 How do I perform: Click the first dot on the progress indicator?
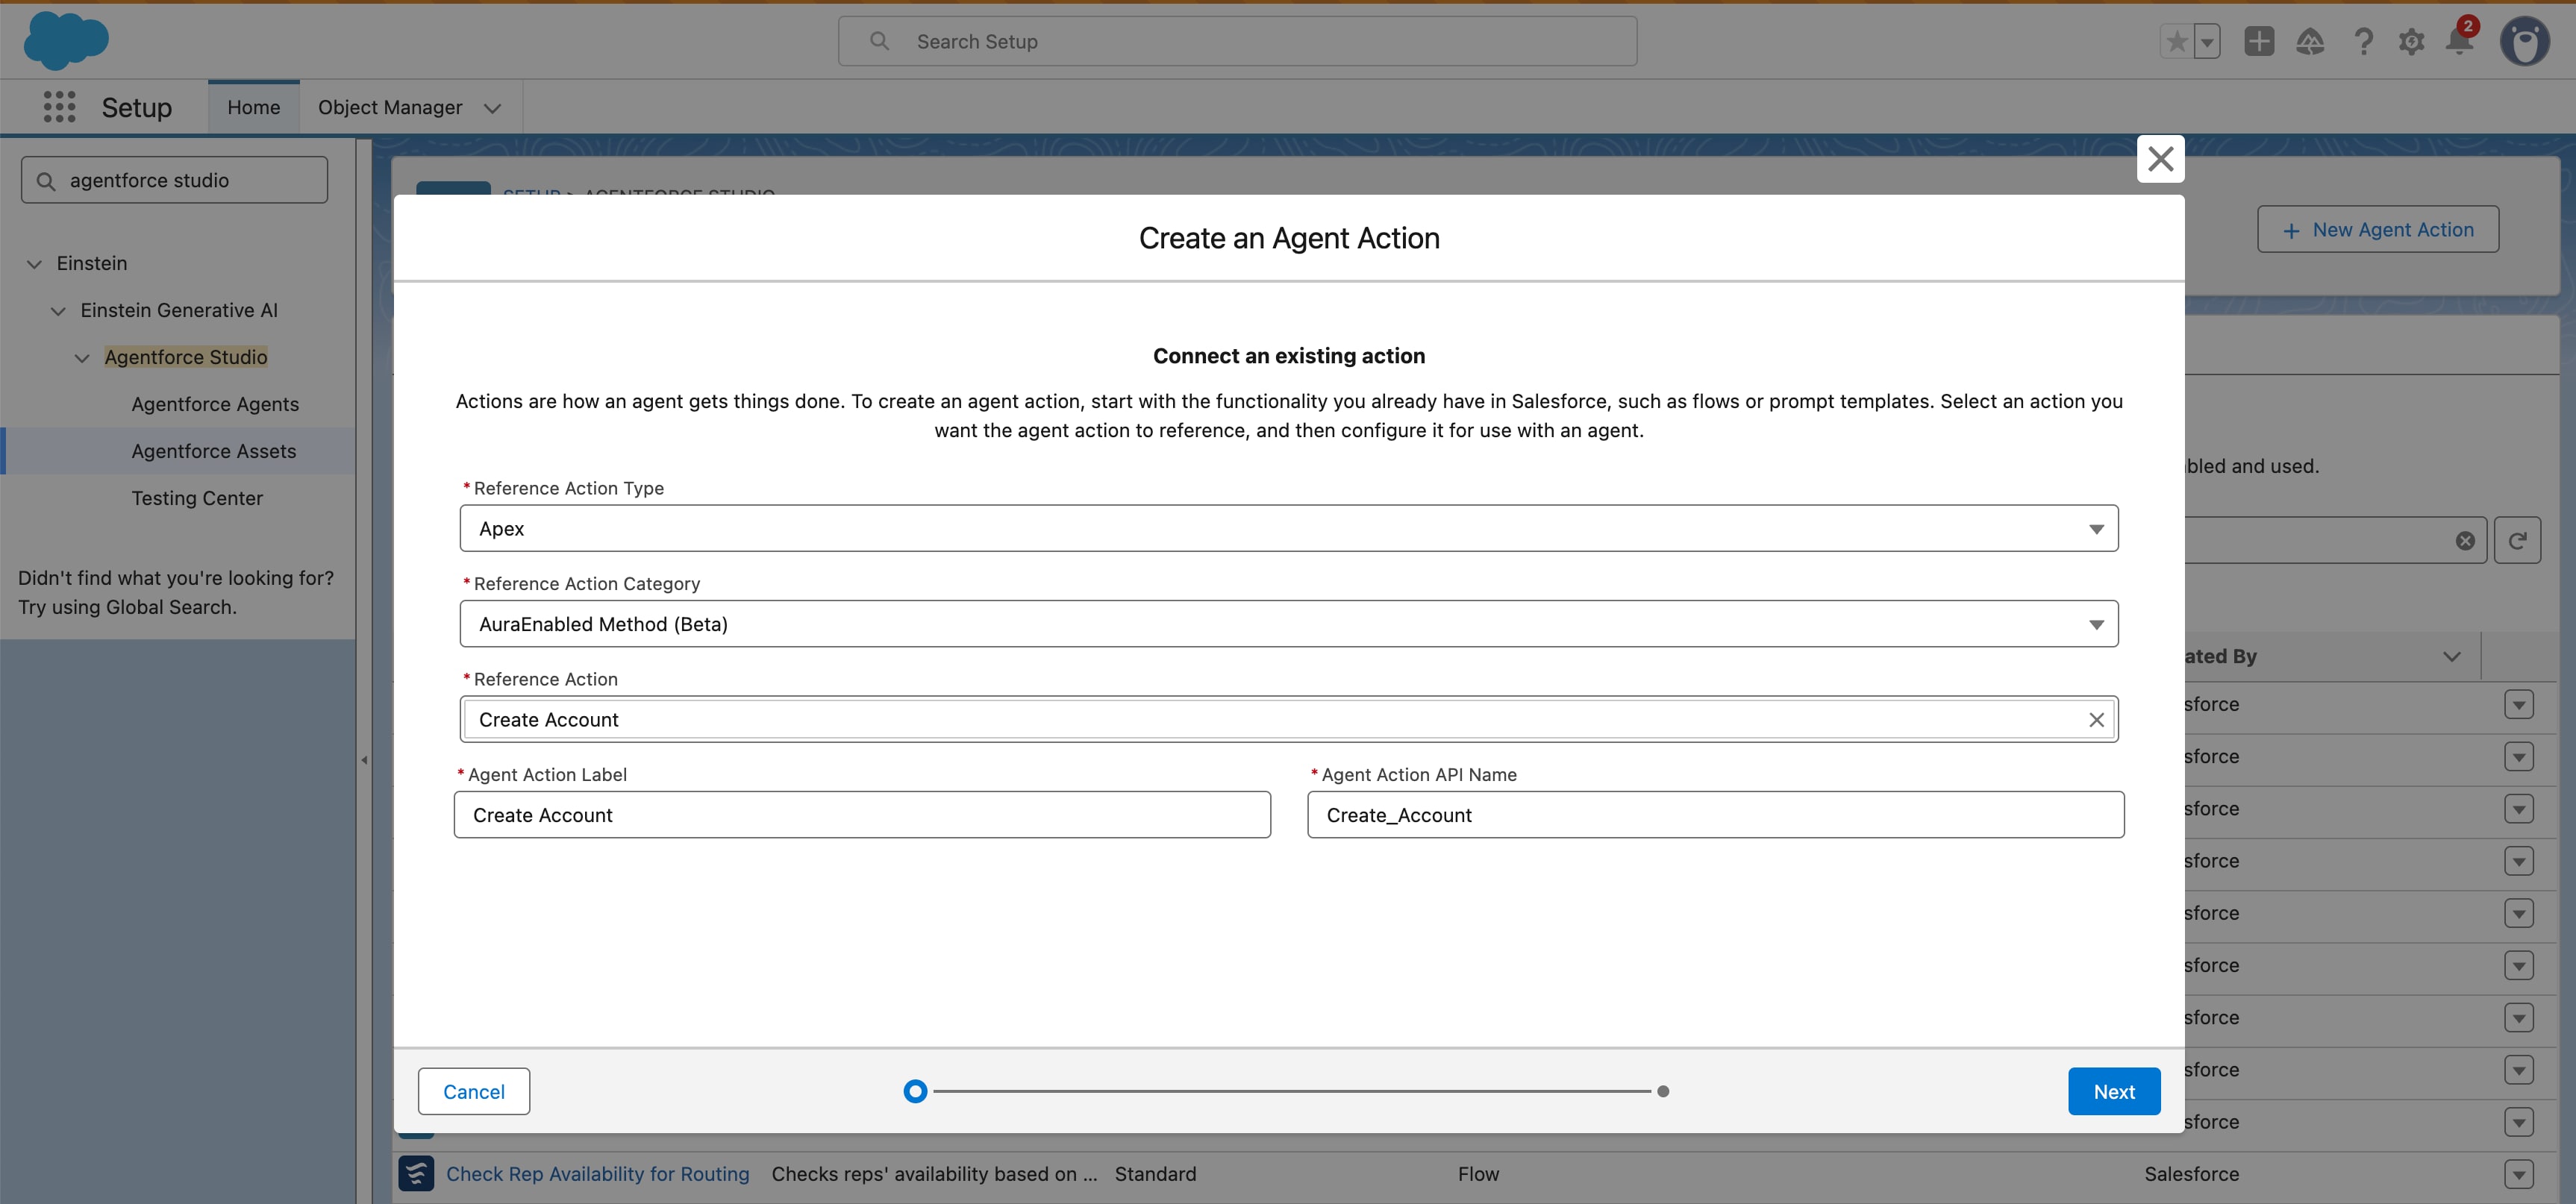(914, 1091)
